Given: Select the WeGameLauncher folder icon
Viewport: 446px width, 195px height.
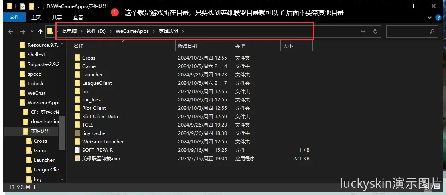Looking at the screenshot, I should [x=77, y=142].
